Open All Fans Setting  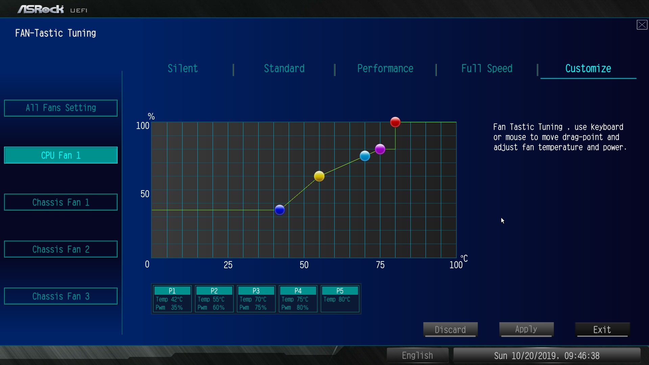tap(61, 108)
